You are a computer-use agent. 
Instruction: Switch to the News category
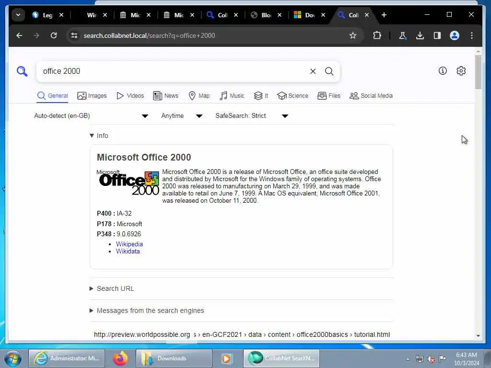pyautogui.click(x=165, y=96)
